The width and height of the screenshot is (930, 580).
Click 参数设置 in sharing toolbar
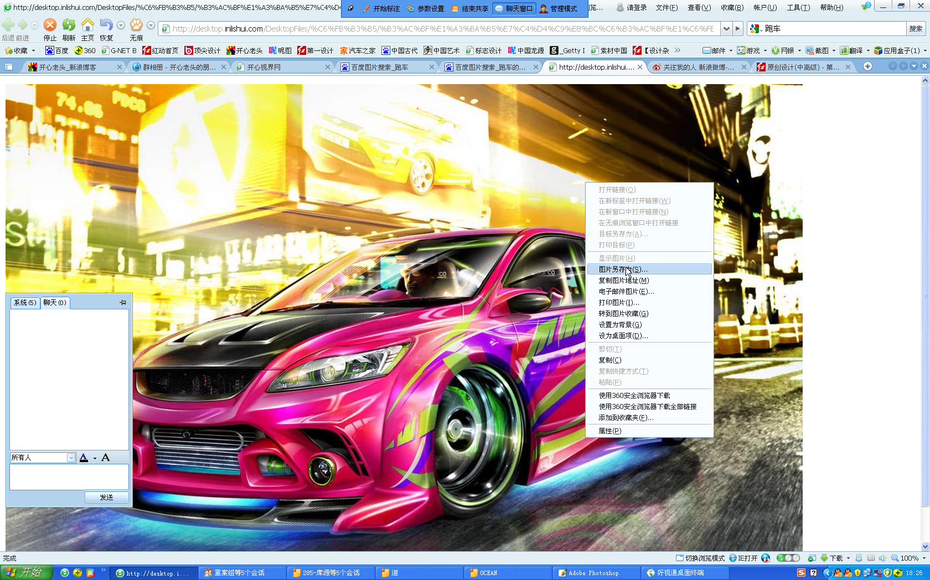pos(426,8)
